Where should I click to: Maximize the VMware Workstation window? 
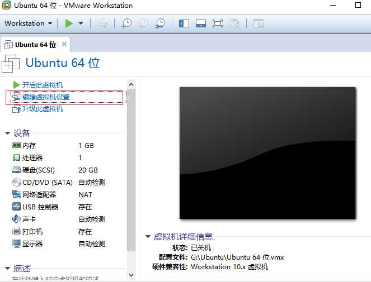[x=358, y=5]
